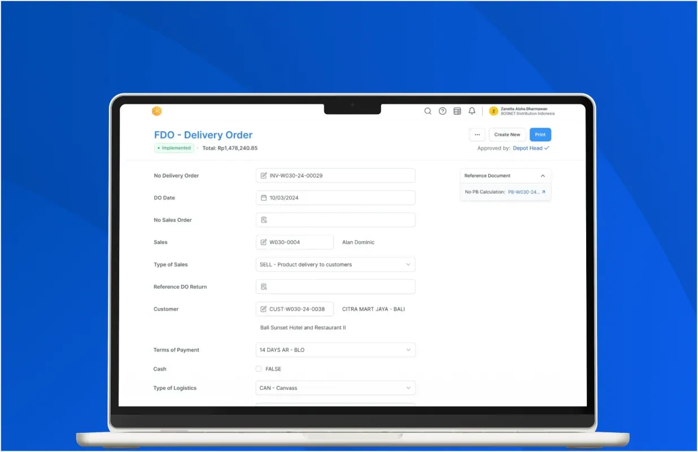This screenshot has height=452, width=698.
Task: Click the user avatar Z
Action: (494, 111)
